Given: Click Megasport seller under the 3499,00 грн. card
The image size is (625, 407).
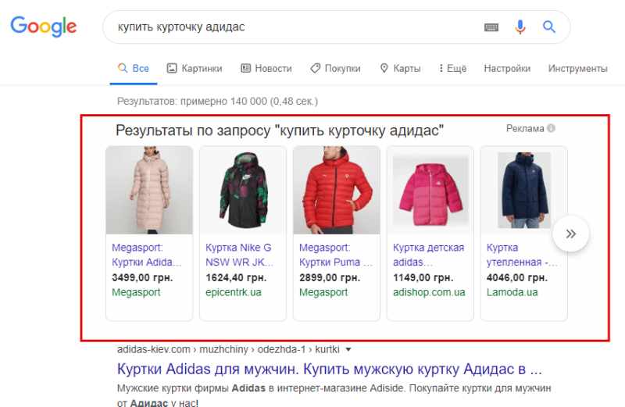Looking at the screenshot, I should [x=136, y=292].
